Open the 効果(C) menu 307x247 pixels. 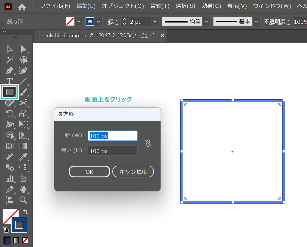pyautogui.click(x=211, y=6)
